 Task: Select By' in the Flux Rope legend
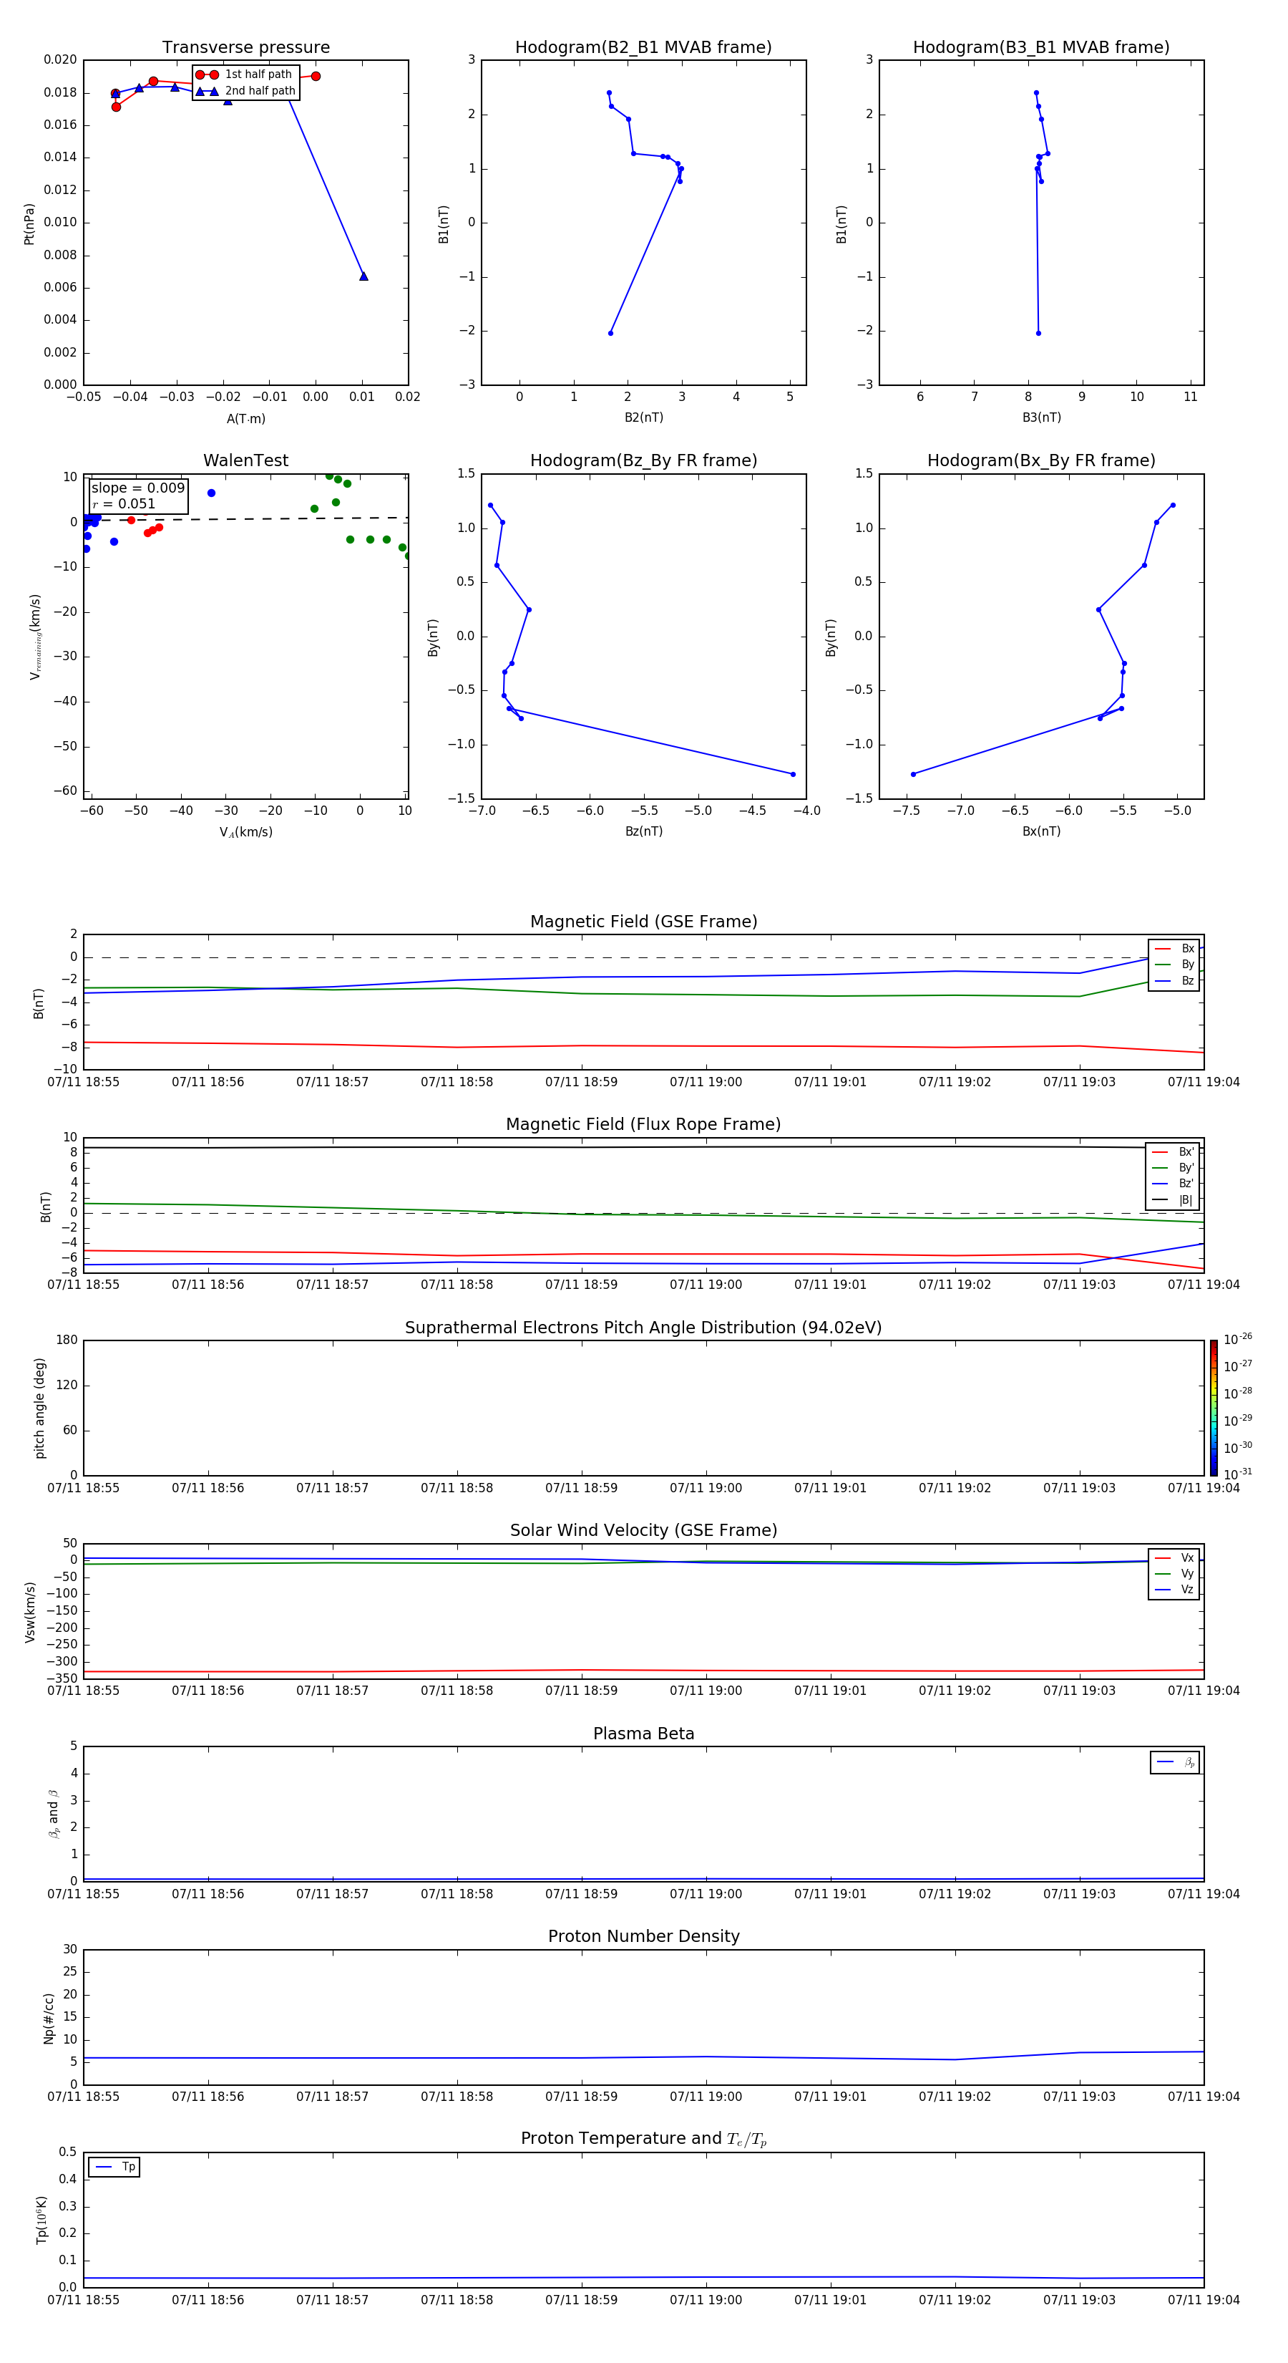[x=1174, y=1168]
